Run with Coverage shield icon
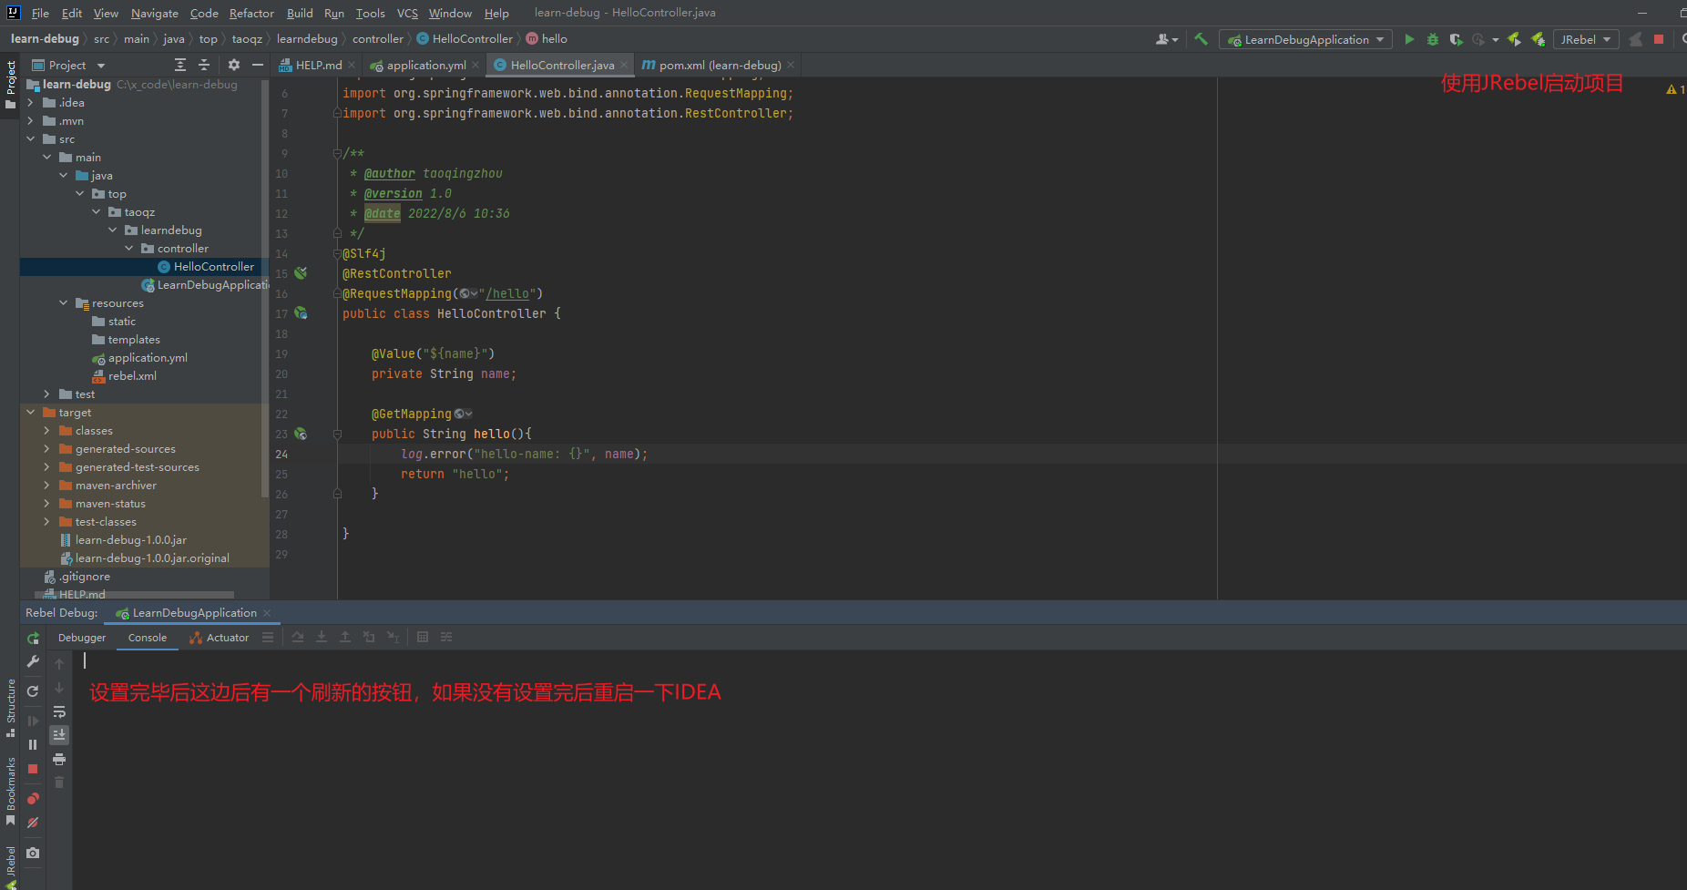The image size is (1687, 890). (x=1456, y=39)
